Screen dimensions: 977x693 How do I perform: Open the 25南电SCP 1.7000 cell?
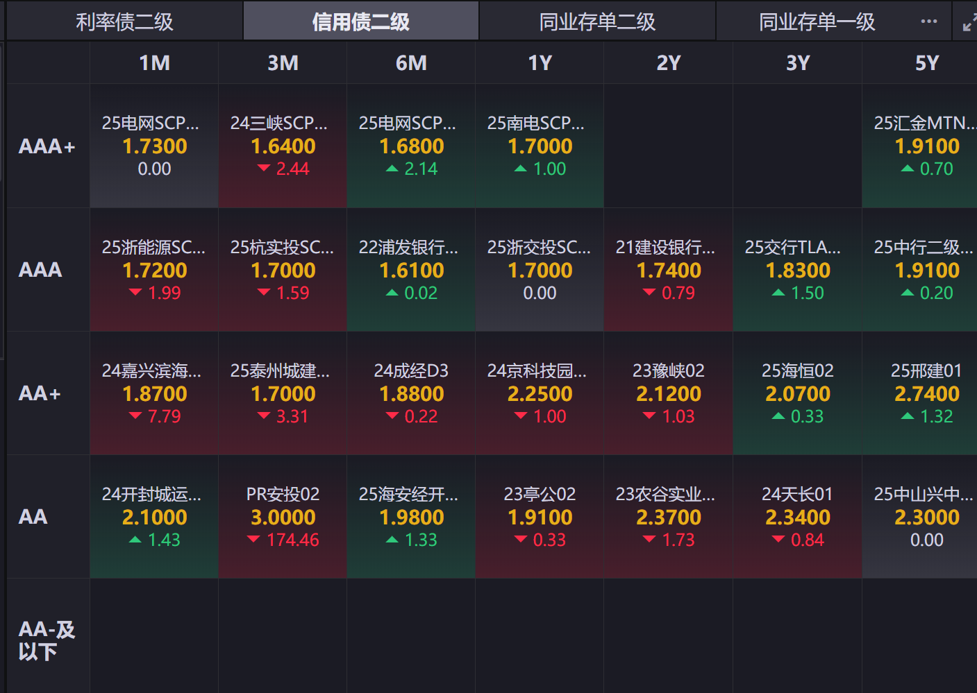[x=540, y=146]
